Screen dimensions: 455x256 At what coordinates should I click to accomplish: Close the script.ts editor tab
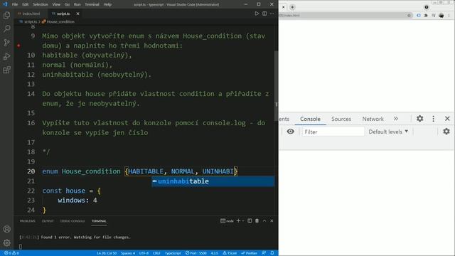[x=77, y=14]
